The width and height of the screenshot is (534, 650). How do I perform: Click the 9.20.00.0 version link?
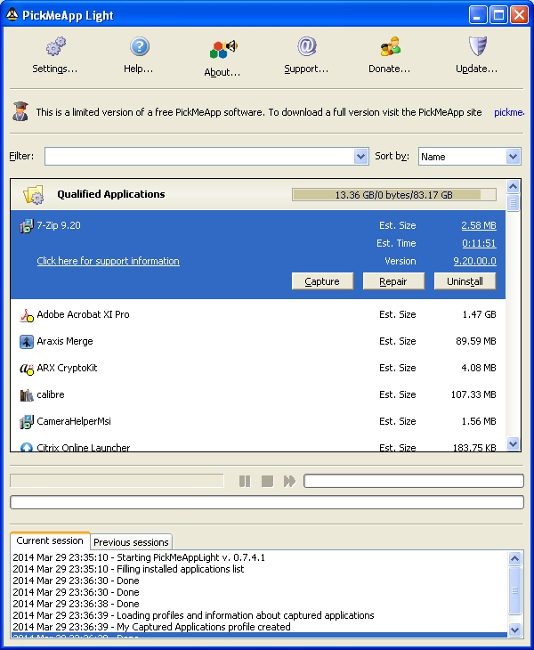(474, 261)
